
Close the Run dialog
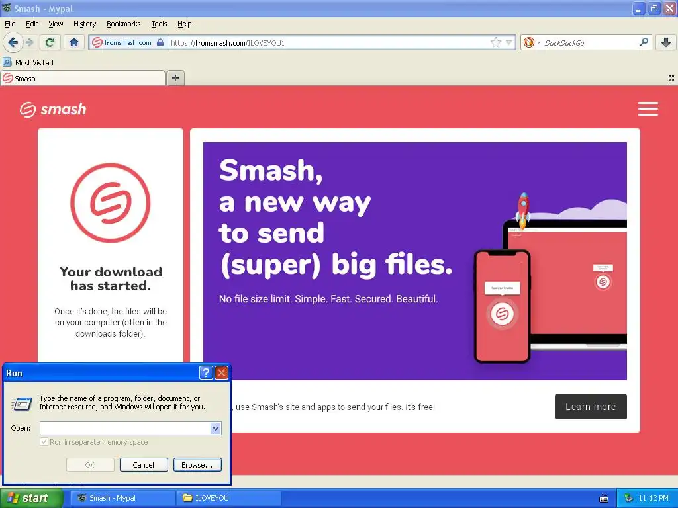point(221,373)
